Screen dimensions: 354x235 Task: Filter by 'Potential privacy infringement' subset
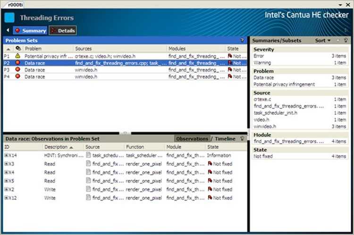pyautogui.click(x=300, y=84)
